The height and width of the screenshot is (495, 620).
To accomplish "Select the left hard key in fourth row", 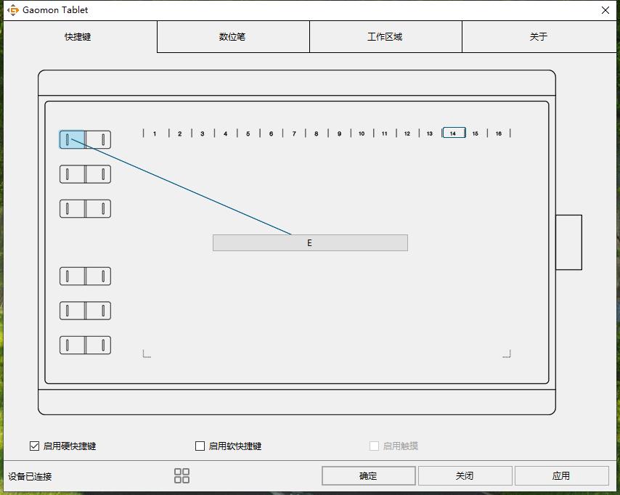I will pyautogui.click(x=72, y=276).
